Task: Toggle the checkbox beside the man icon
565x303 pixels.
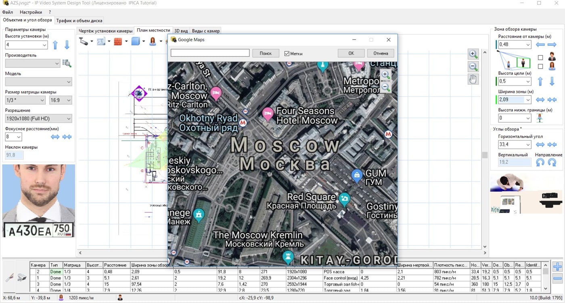Action: [540, 58]
